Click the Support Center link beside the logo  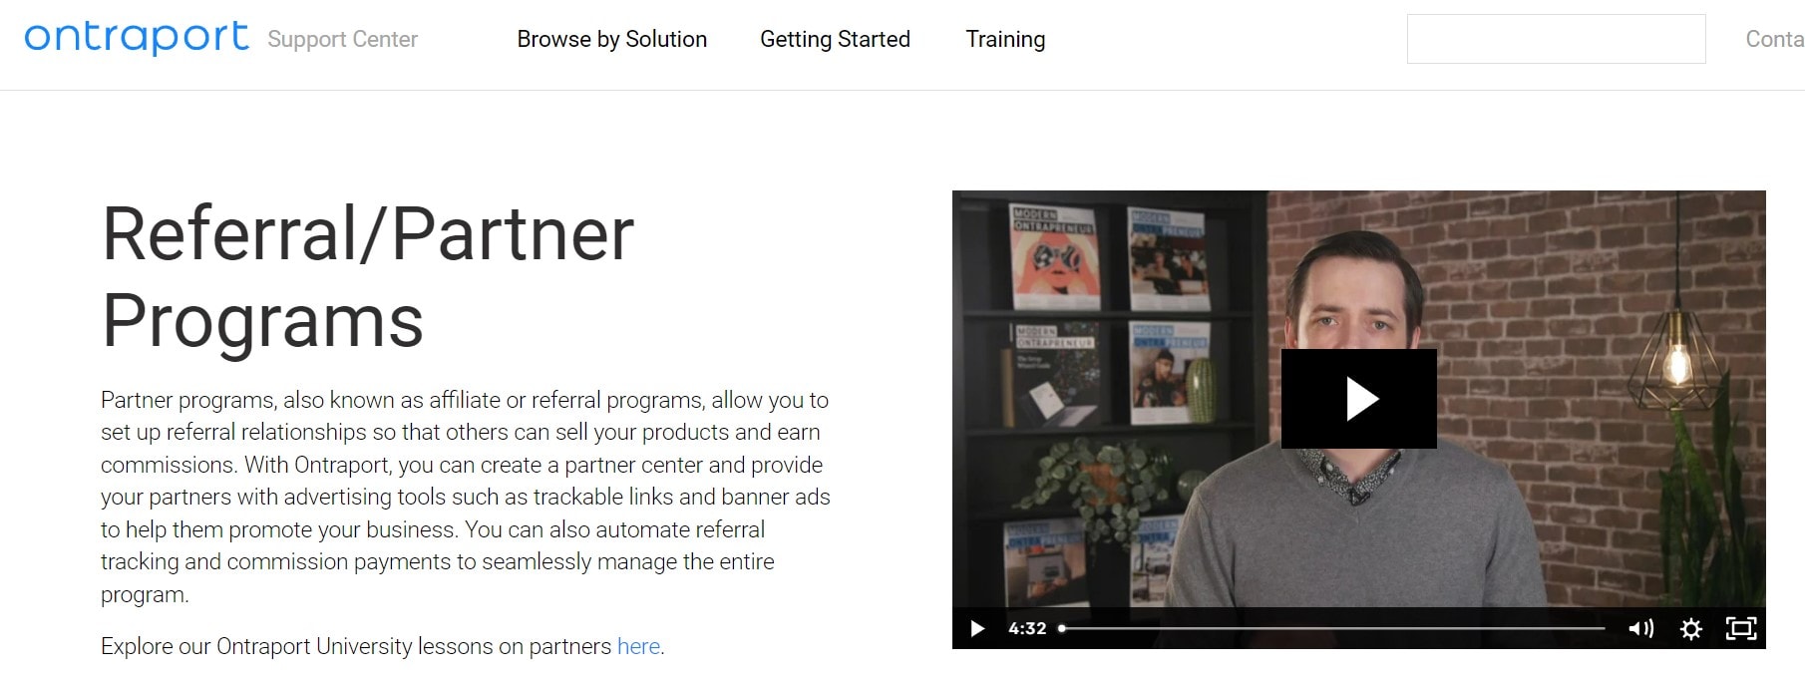point(342,39)
